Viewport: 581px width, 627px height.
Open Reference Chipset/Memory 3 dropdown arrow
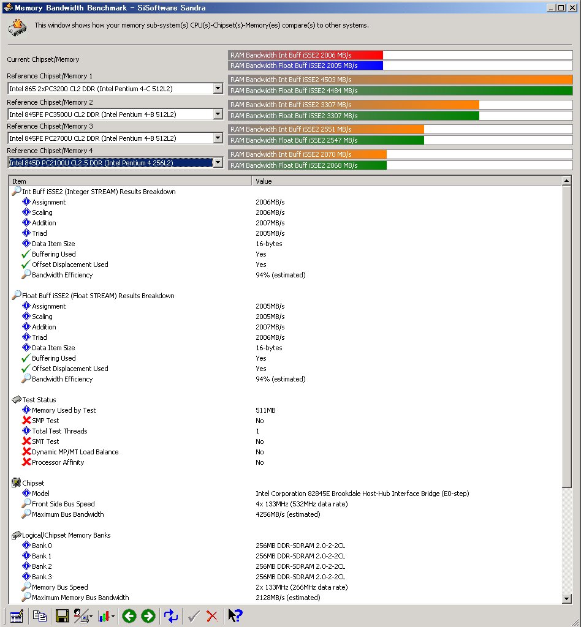pyautogui.click(x=218, y=138)
